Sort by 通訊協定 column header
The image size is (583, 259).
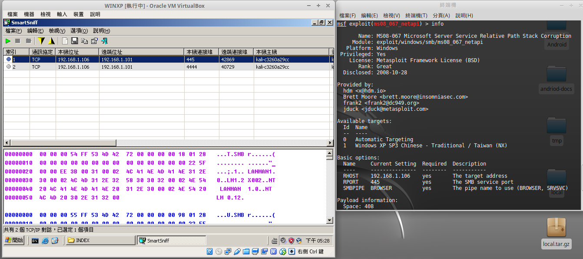coord(43,52)
